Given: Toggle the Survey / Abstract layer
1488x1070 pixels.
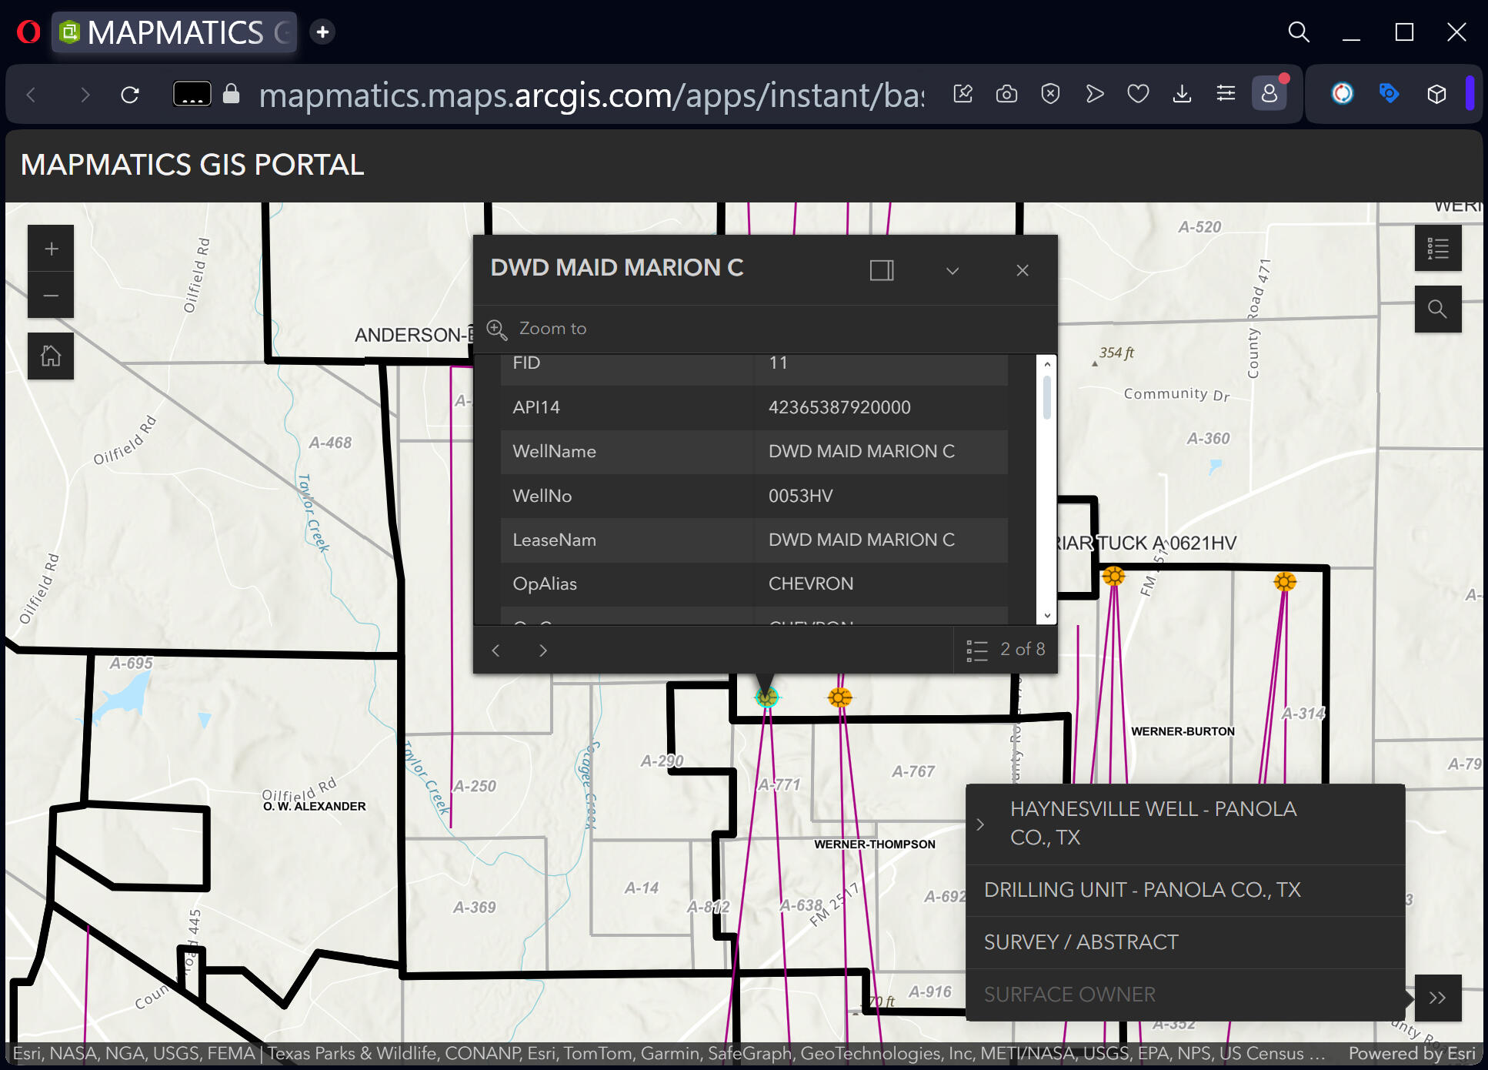Looking at the screenshot, I should pos(1080,942).
